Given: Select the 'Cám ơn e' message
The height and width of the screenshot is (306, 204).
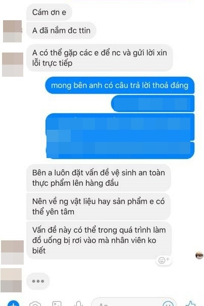Looking at the screenshot, I should 49,12.
